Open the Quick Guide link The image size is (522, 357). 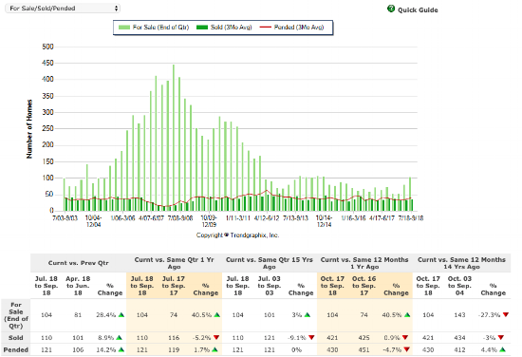pos(418,10)
